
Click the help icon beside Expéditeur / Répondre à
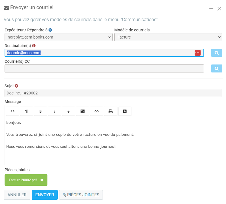pos(50,30)
